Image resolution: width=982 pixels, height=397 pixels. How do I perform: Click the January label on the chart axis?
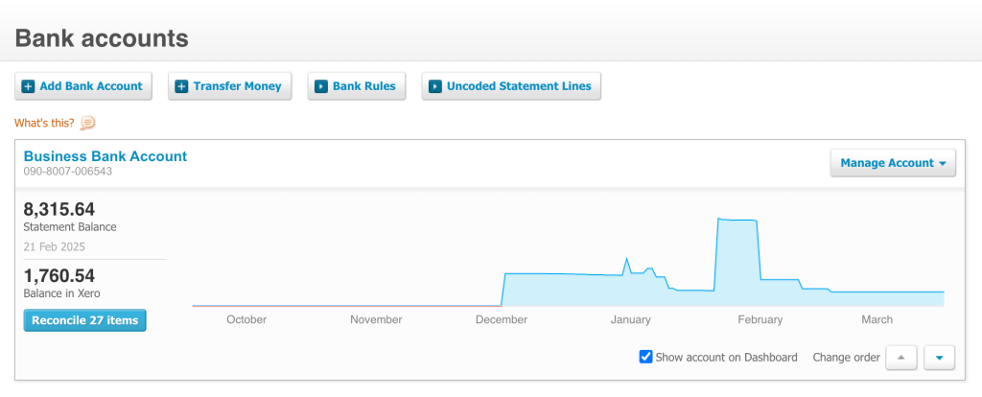(631, 319)
